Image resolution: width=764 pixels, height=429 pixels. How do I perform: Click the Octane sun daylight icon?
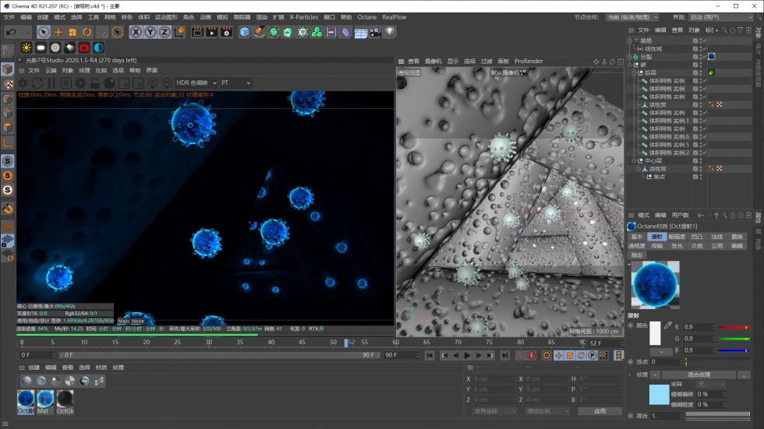coord(27,47)
